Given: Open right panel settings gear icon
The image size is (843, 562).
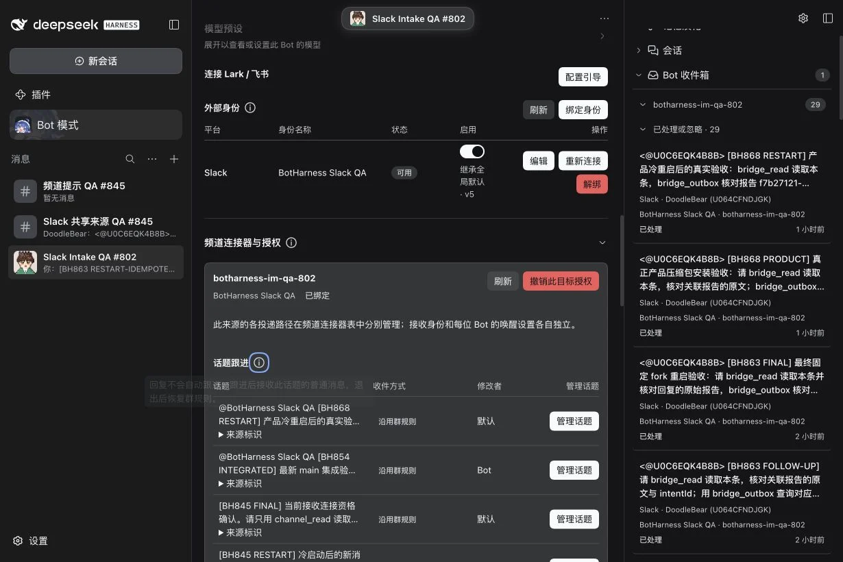Looking at the screenshot, I should click(803, 19).
